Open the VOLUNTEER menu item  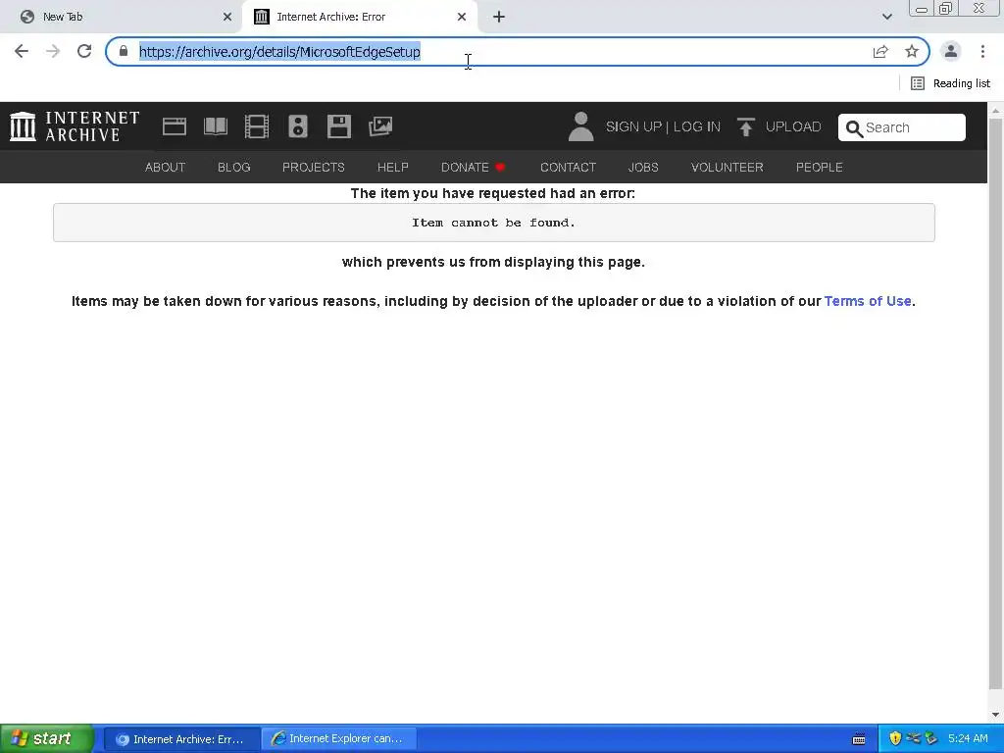pos(727,167)
